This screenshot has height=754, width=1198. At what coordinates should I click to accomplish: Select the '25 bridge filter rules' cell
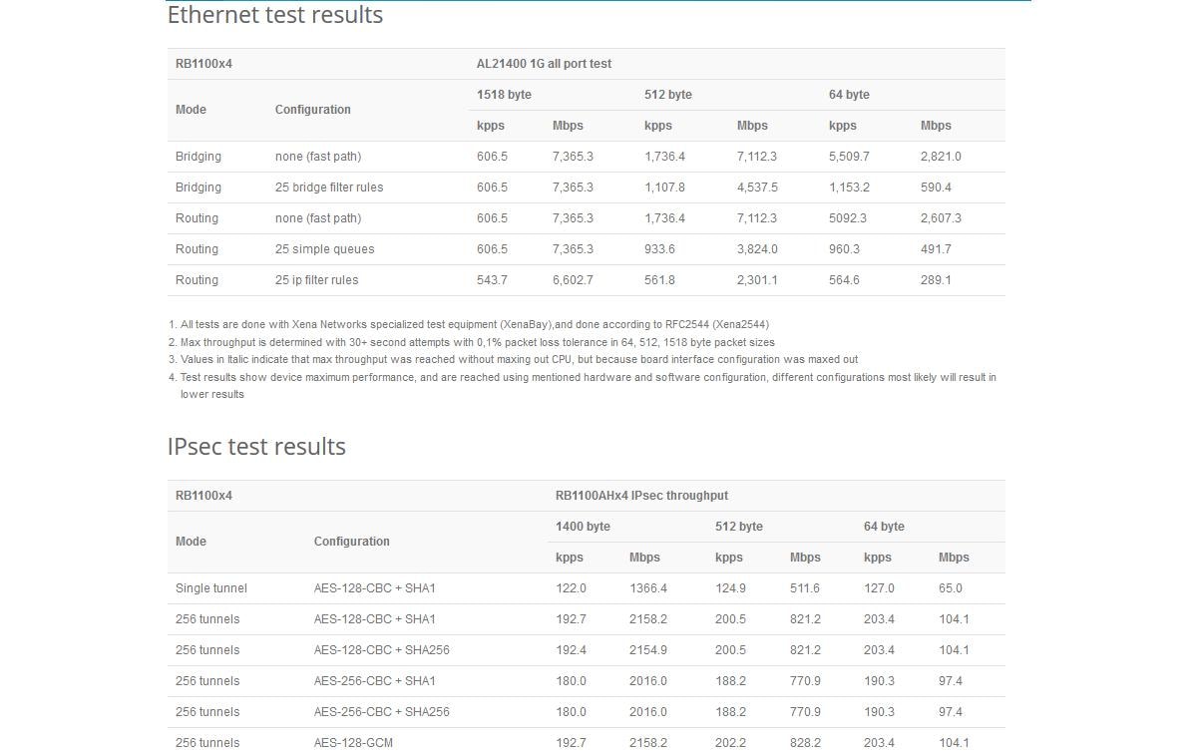coord(329,188)
